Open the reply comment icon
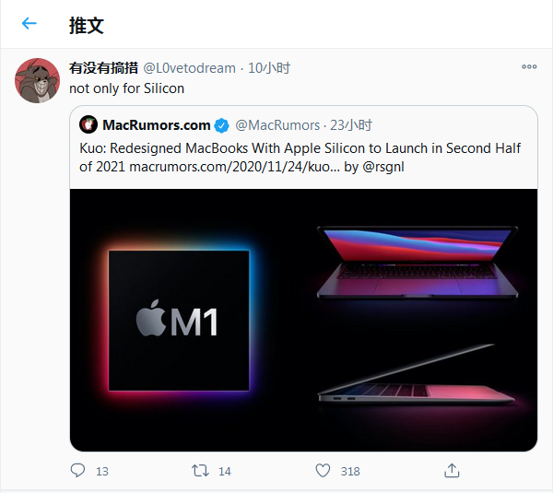Screen dimensions: 553x493 (78, 470)
